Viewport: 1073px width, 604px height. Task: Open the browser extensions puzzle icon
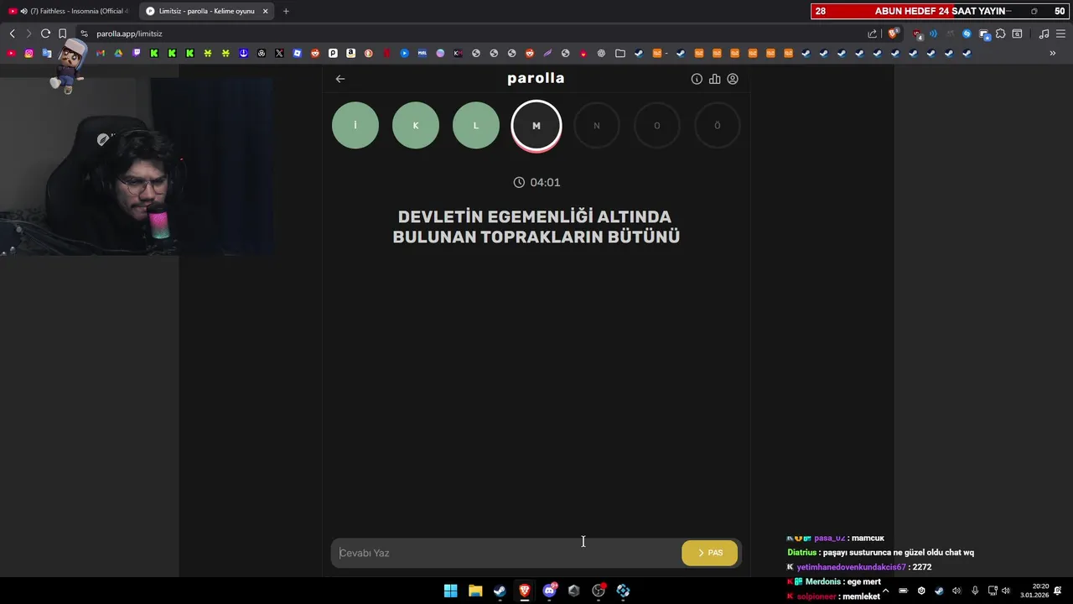pyautogui.click(x=1001, y=34)
